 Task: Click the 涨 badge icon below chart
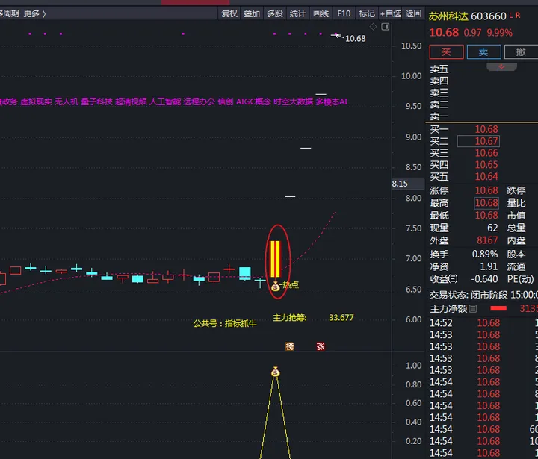pos(320,346)
